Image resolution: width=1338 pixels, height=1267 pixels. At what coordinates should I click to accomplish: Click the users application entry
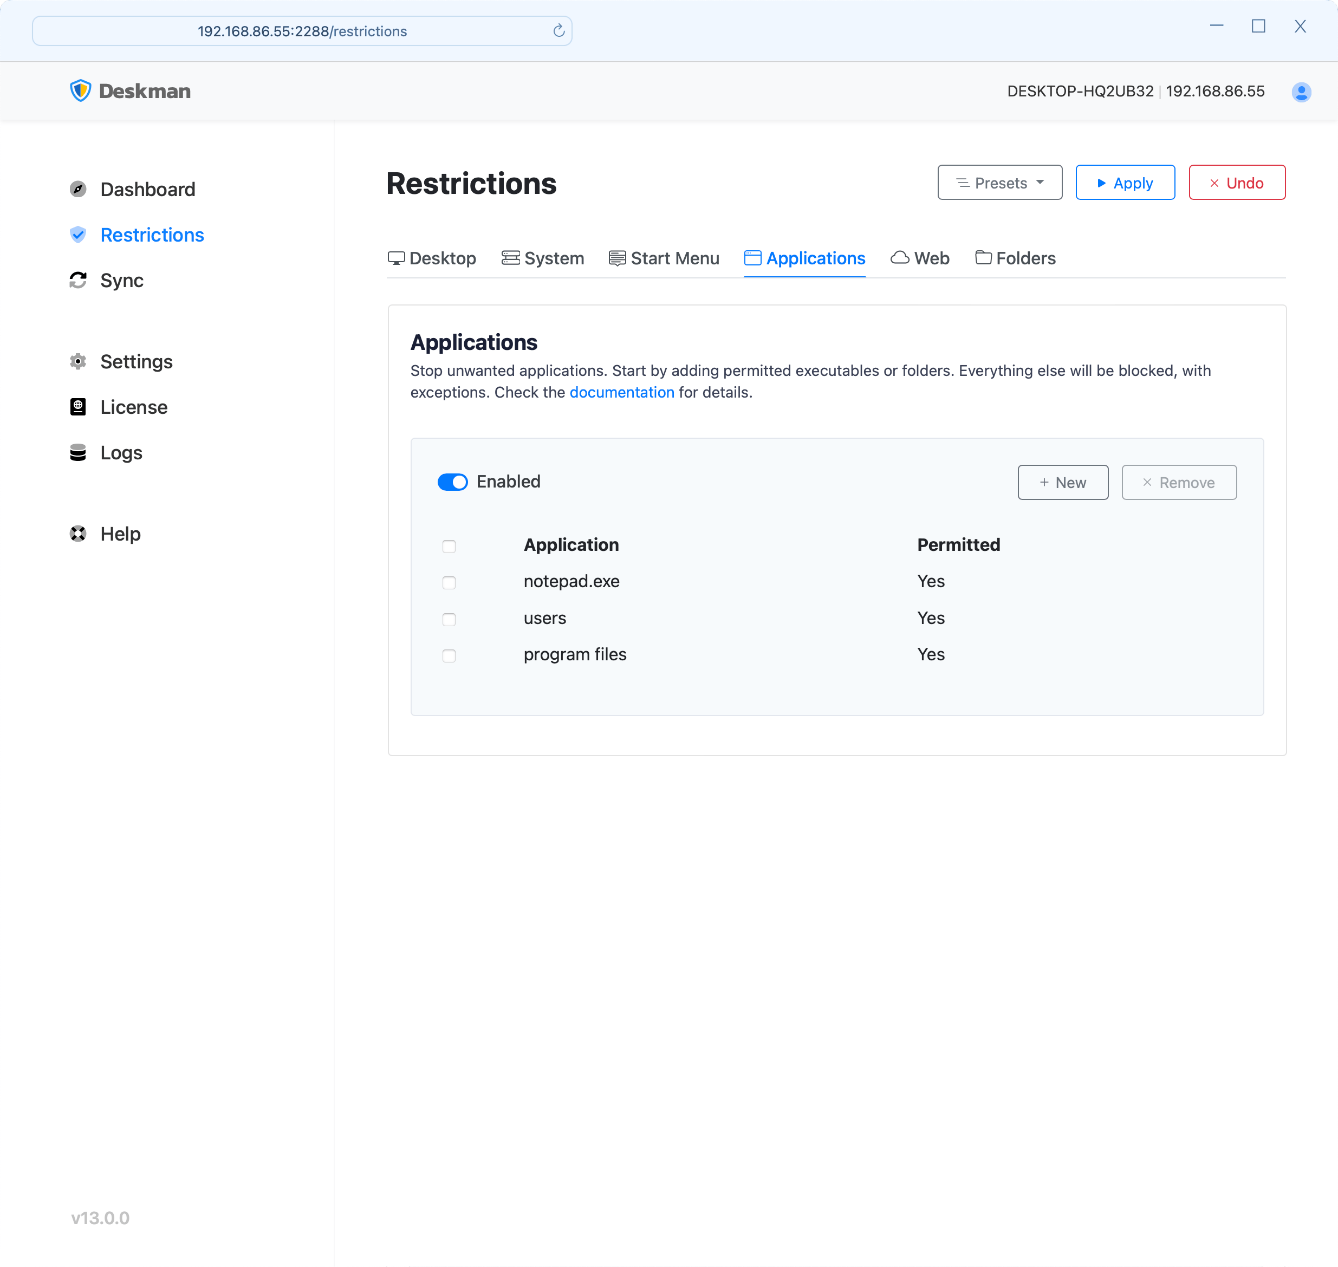(x=544, y=618)
